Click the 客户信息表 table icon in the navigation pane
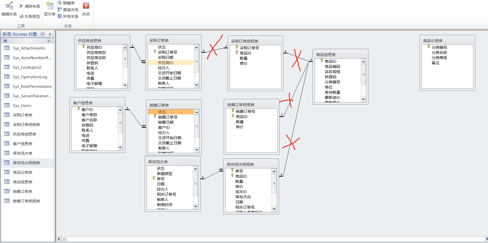The width and height of the screenshot is (488, 243). click(x=7, y=144)
